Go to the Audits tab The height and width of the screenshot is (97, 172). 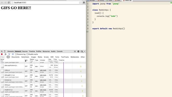[53, 51]
